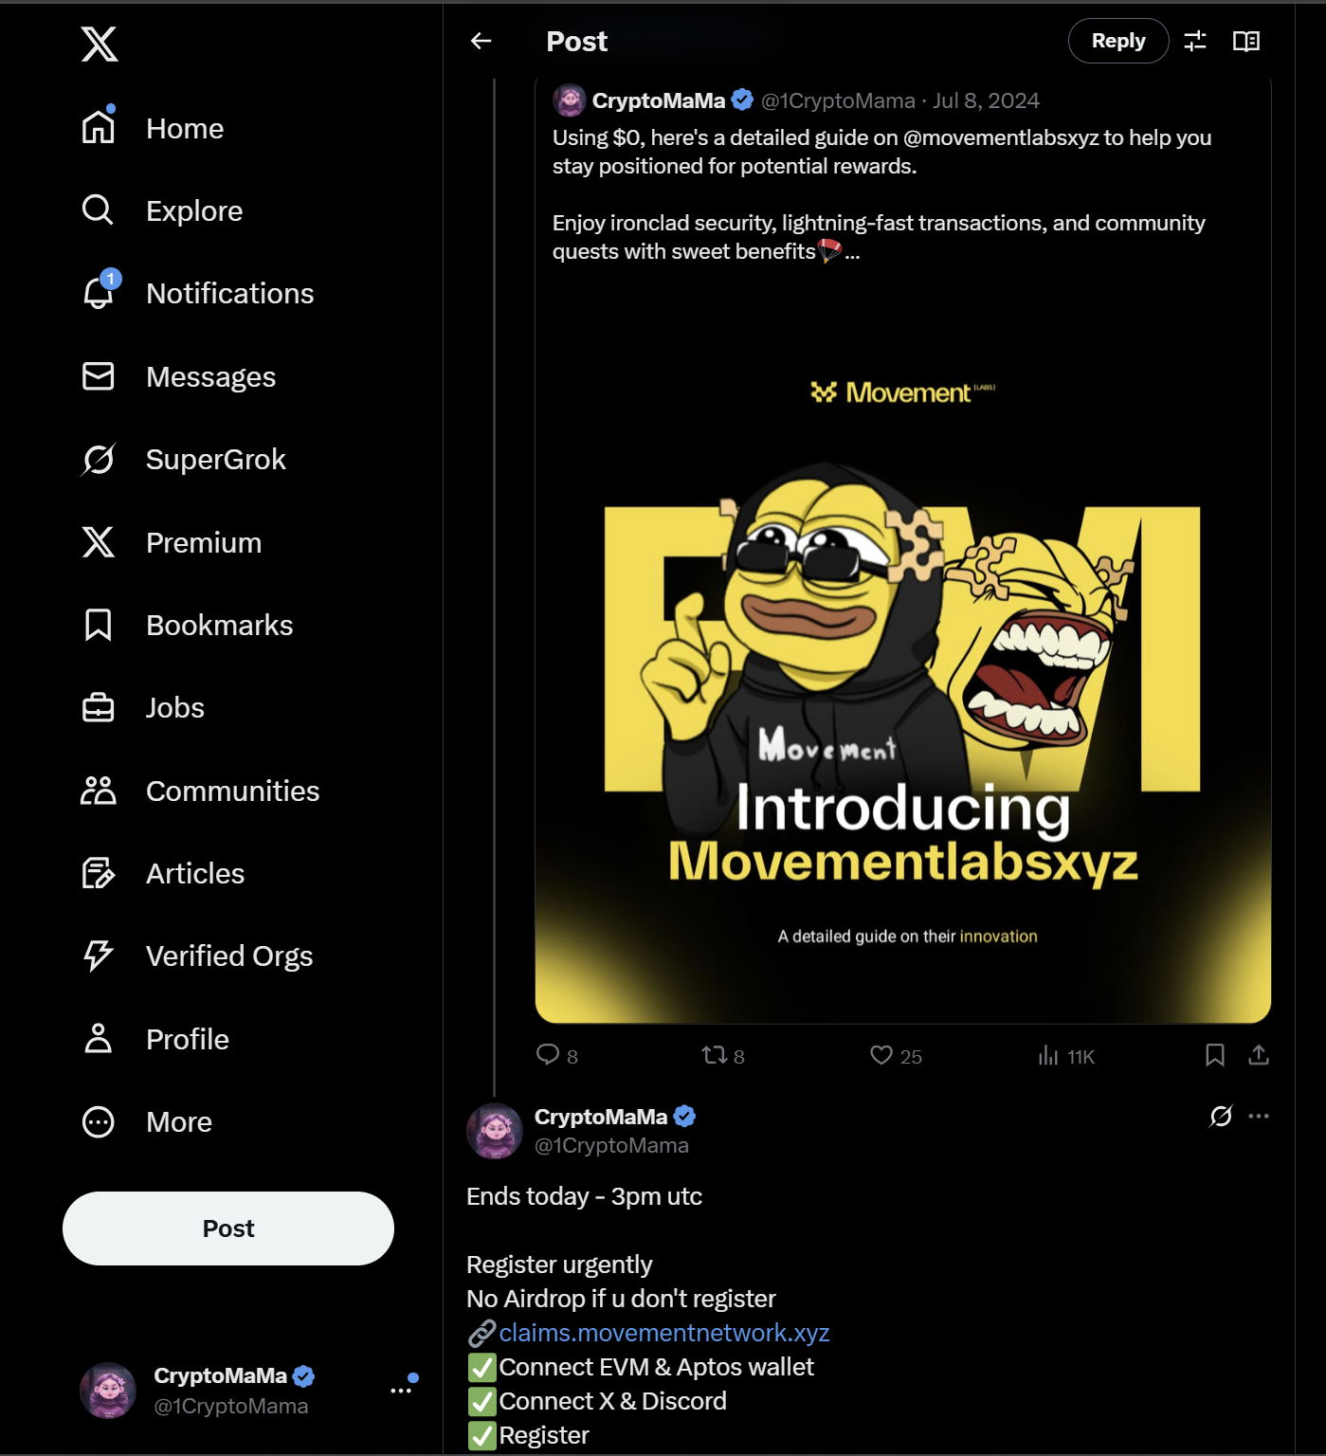Bookmark the quoted Movement post

tap(1215, 1055)
